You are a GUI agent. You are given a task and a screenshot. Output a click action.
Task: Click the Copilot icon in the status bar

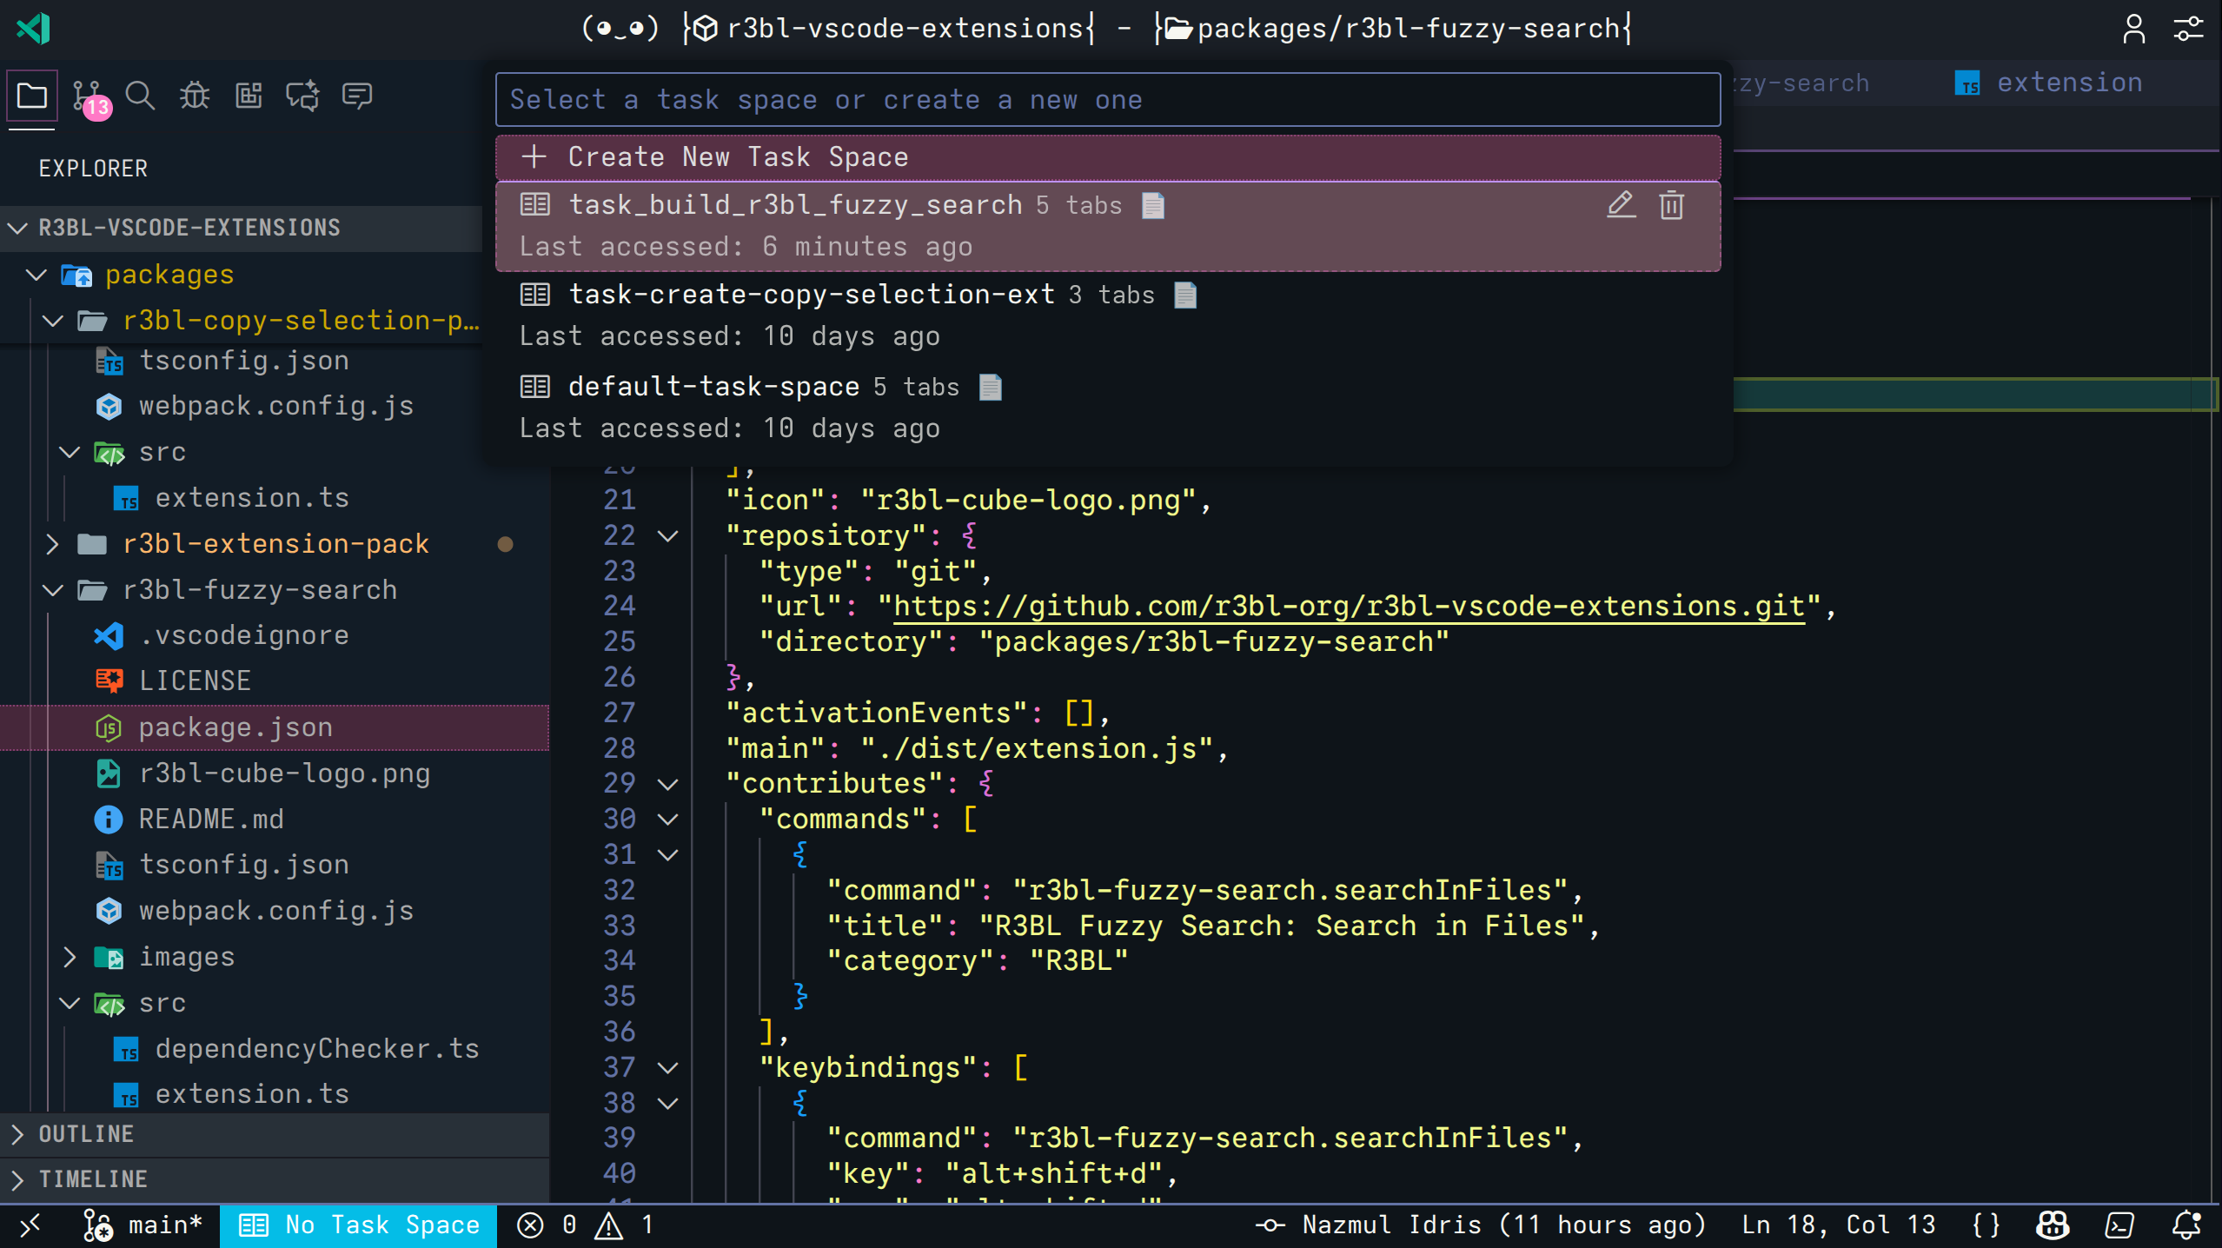2052,1225
